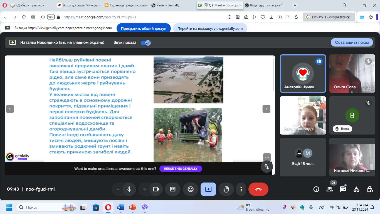Select Катя Паливода video tile
The height and width of the screenshot is (214, 380).
click(x=303, y=115)
